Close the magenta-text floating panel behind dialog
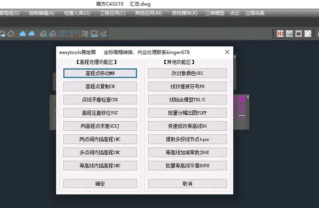Screen dimensions: 319x208 [248, 97]
